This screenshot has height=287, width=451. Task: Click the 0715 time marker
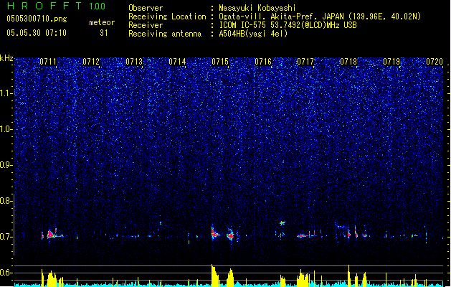220,62
